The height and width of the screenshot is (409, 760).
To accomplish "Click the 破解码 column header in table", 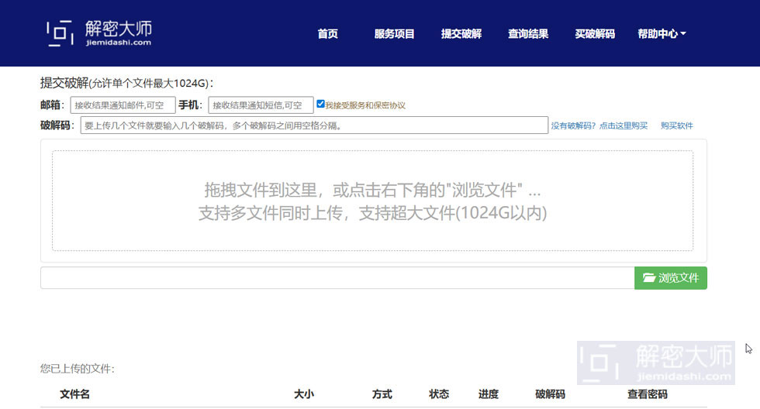I will click(x=550, y=394).
